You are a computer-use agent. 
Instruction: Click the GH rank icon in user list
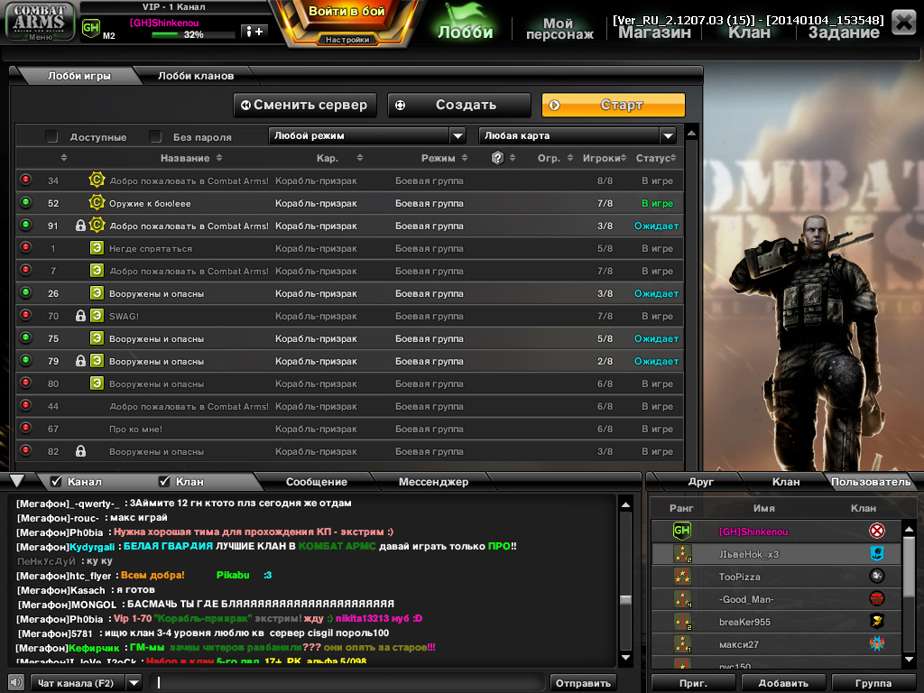682,531
